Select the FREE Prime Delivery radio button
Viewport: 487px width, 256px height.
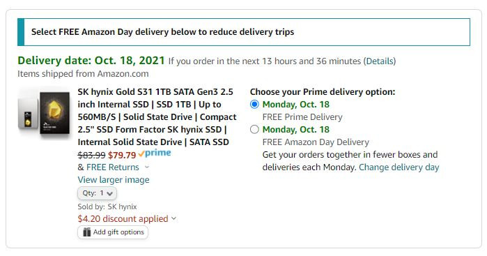pyautogui.click(x=254, y=105)
